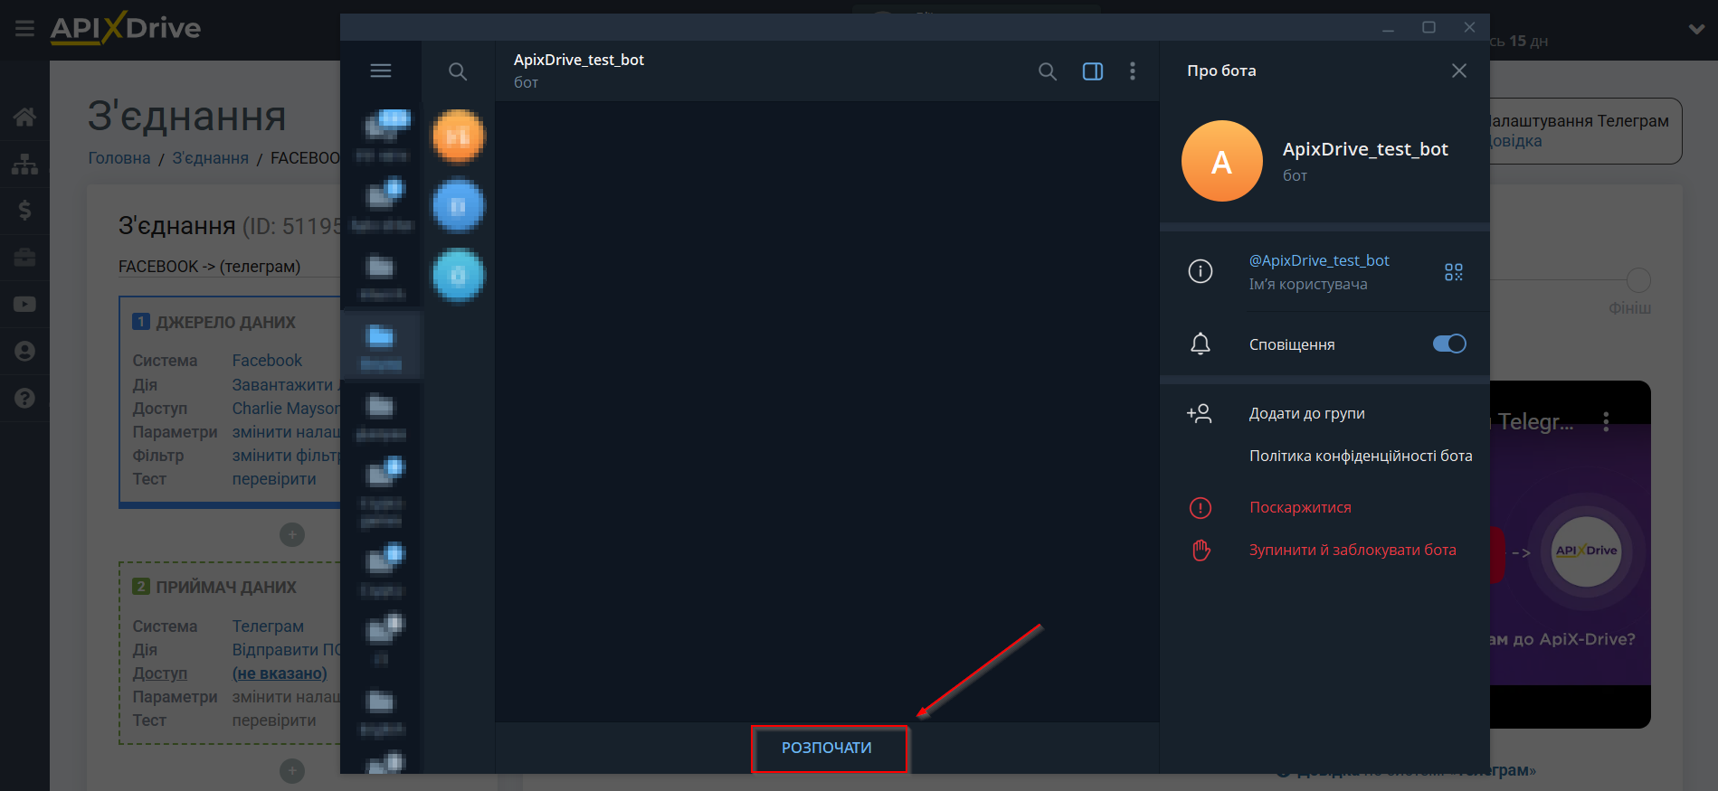Open the Telegram hamburger menu
The height and width of the screenshot is (791, 1718).
tap(381, 71)
